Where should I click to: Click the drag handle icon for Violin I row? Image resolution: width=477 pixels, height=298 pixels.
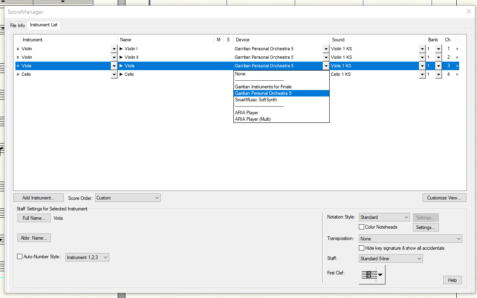(18, 49)
